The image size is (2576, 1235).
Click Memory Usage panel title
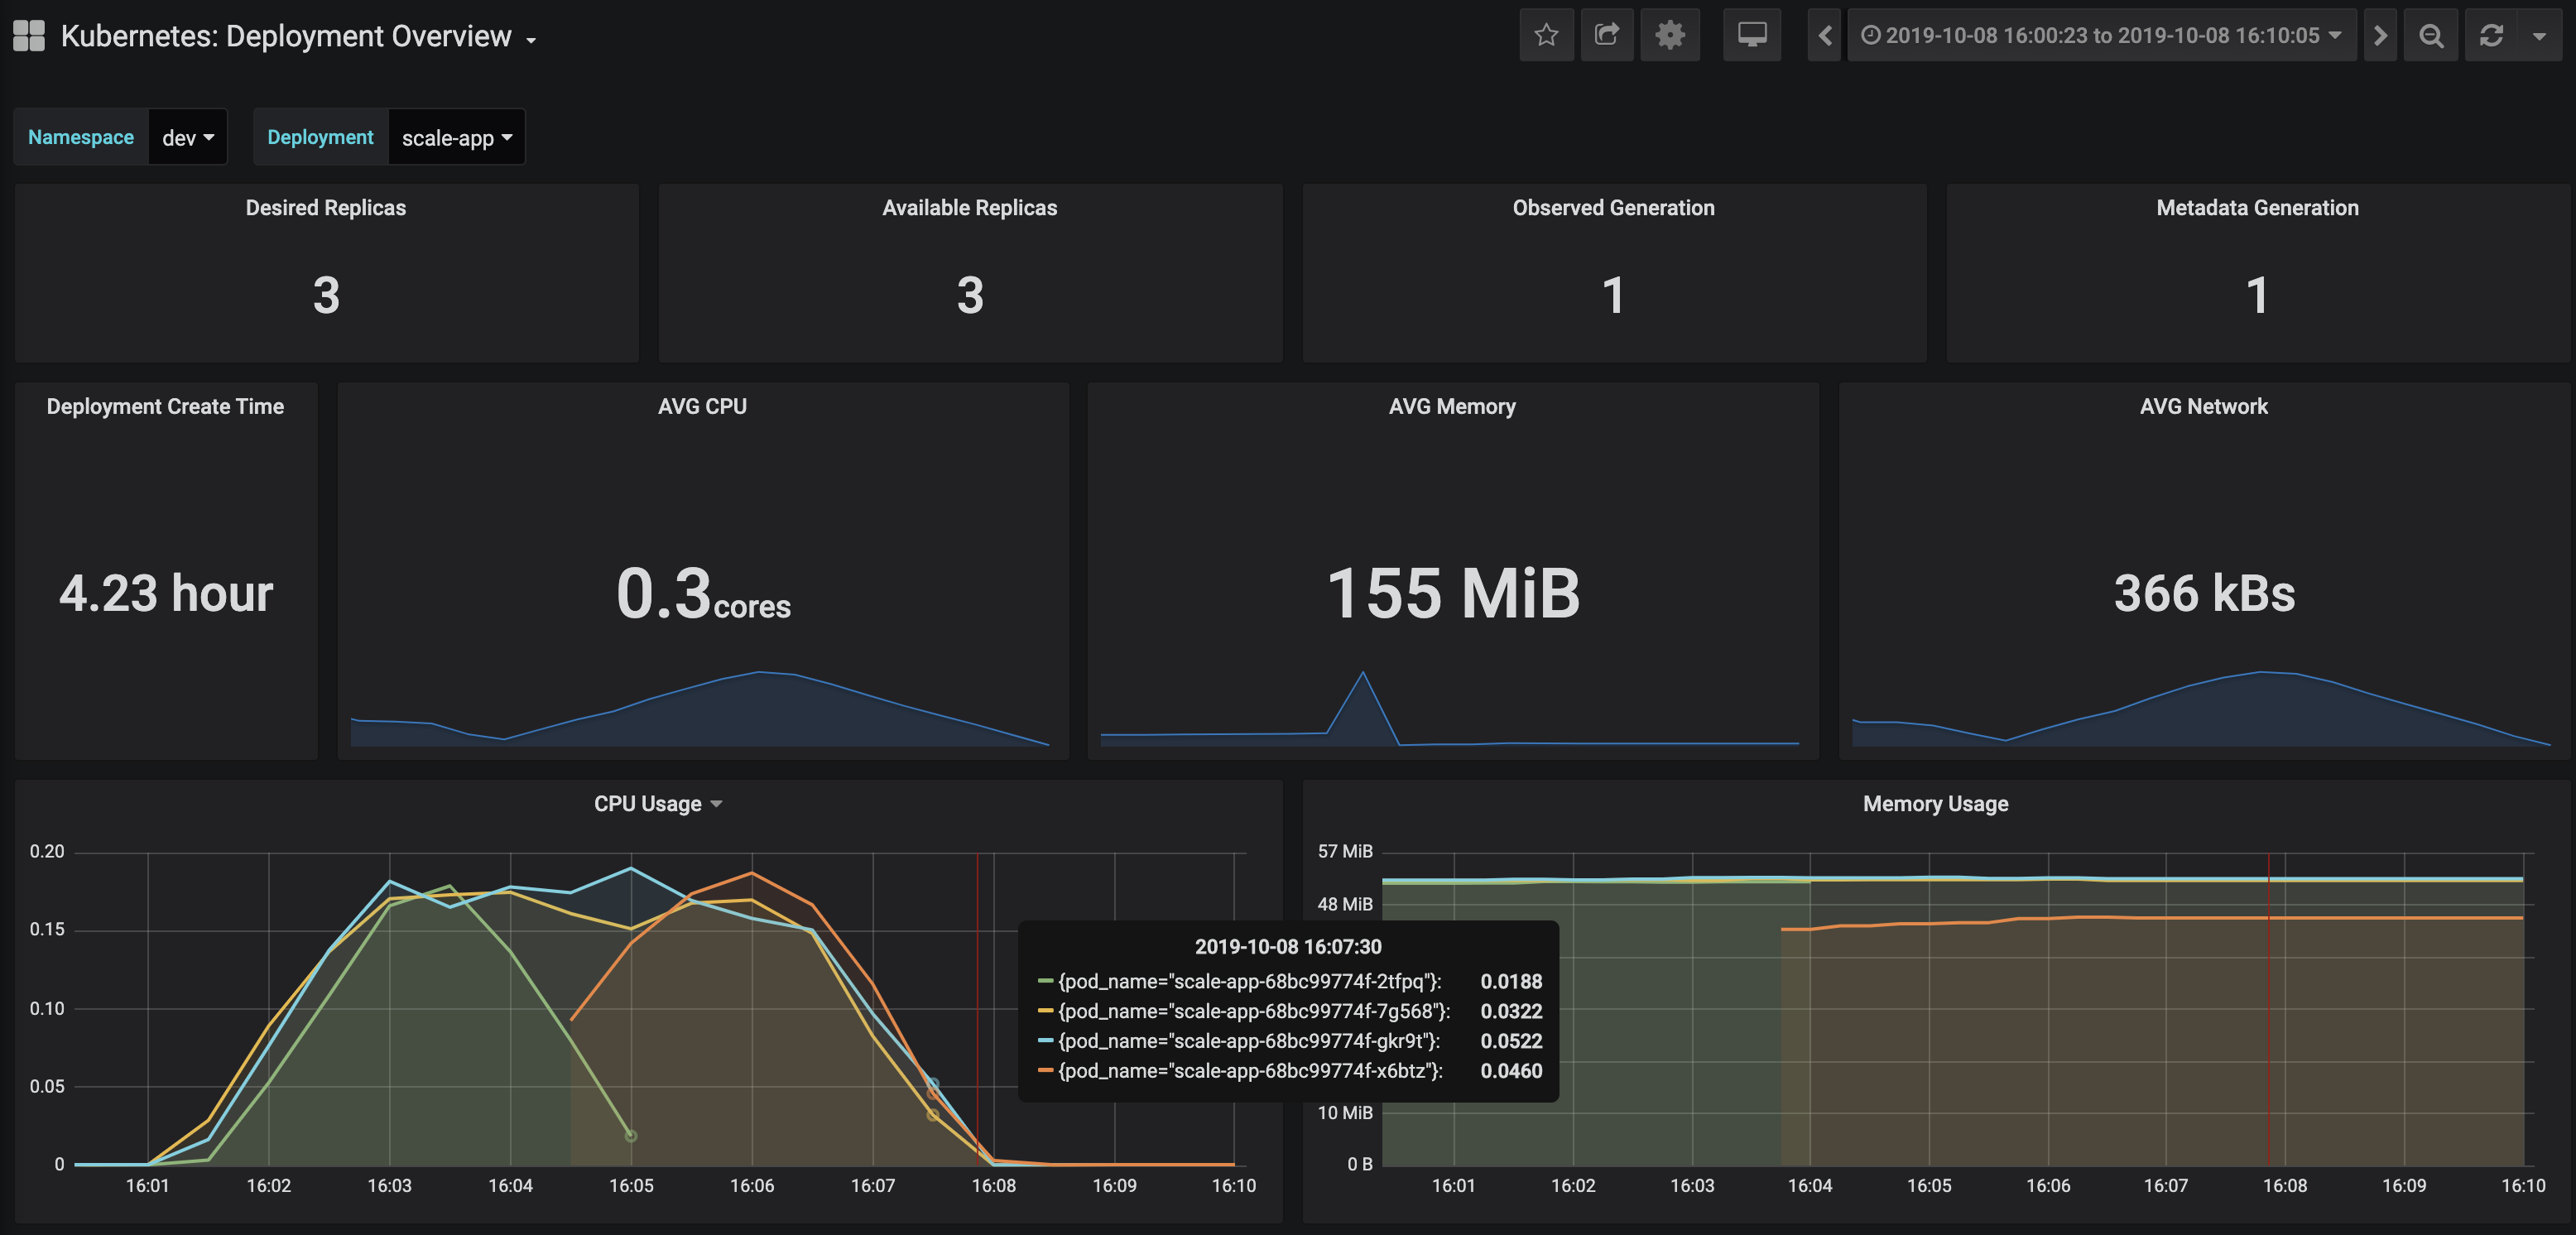[x=1935, y=804]
